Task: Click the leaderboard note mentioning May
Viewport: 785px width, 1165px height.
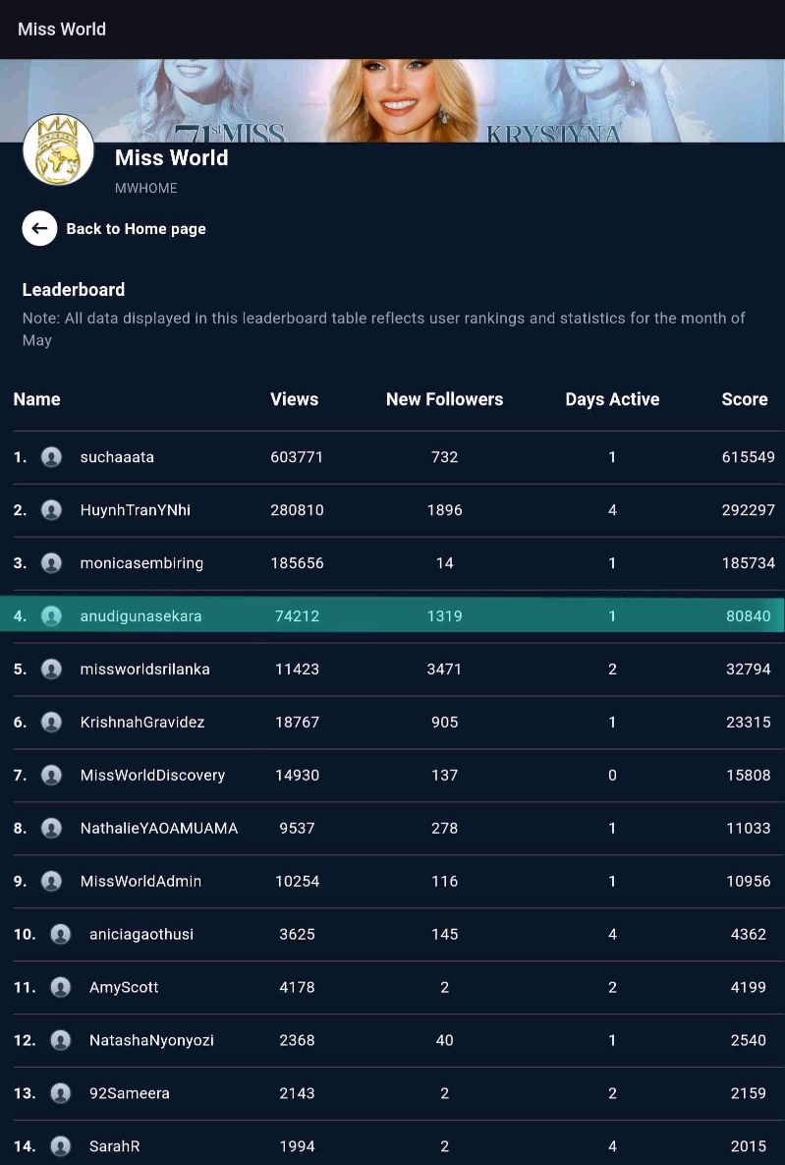Action: tap(383, 329)
